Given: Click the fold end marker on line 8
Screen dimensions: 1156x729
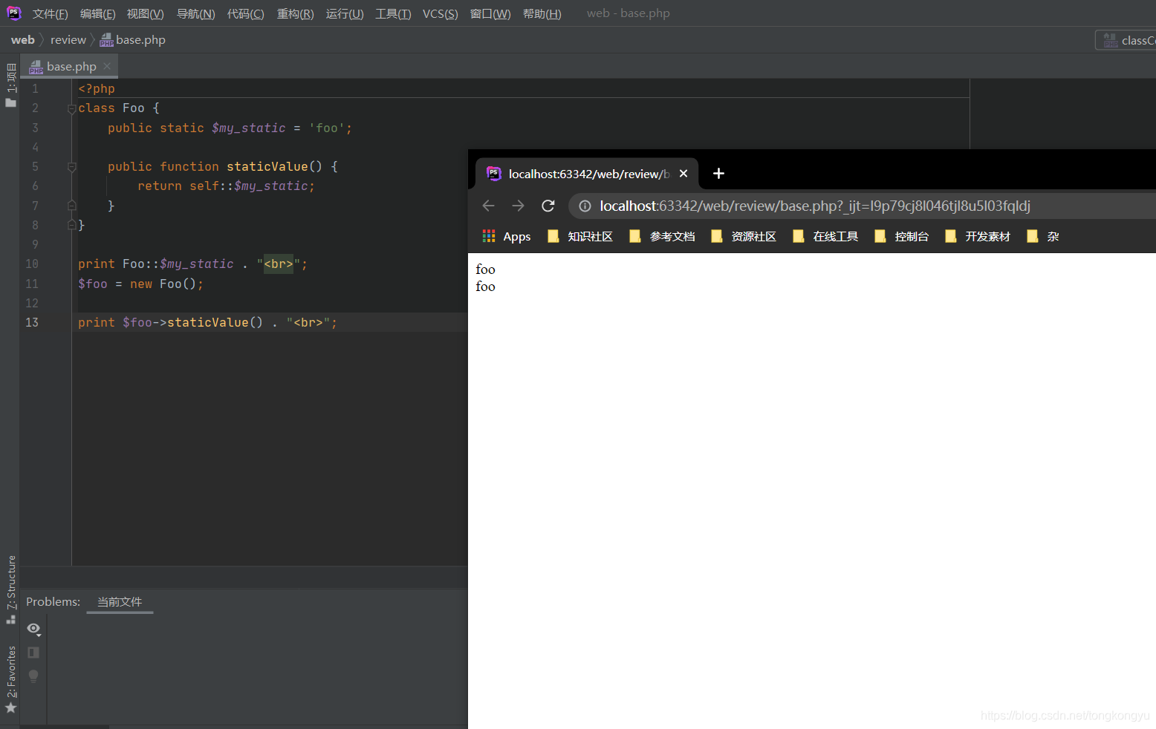Looking at the screenshot, I should pyautogui.click(x=71, y=225).
